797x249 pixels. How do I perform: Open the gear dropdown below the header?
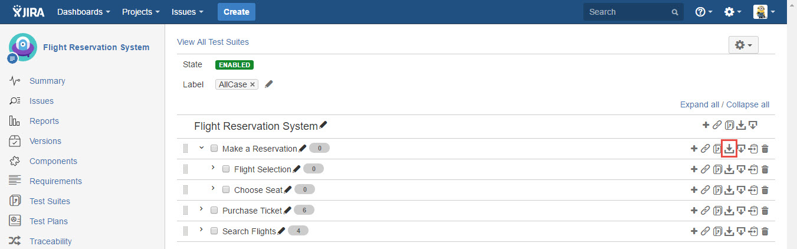[743, 45]
